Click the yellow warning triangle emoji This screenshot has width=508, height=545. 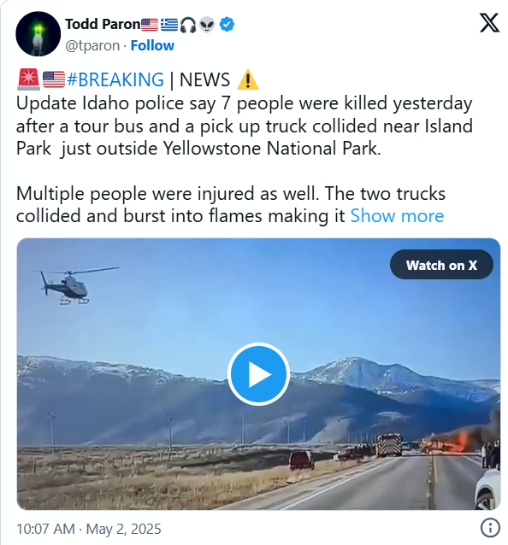(247, 79)
